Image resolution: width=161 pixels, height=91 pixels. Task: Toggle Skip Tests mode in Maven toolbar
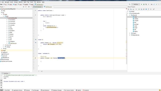(x=146, y=9)
